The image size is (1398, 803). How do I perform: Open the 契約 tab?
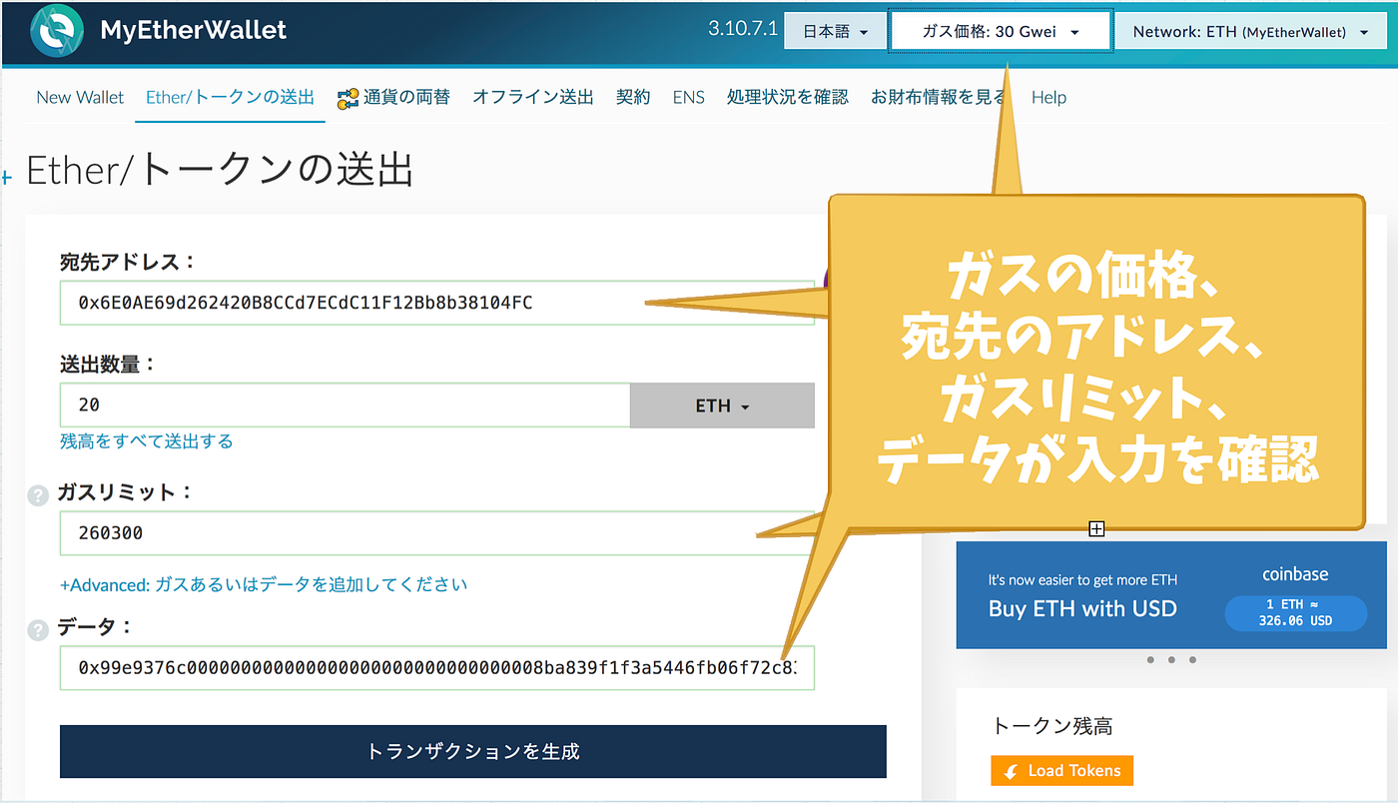click(x=633, y=97)
